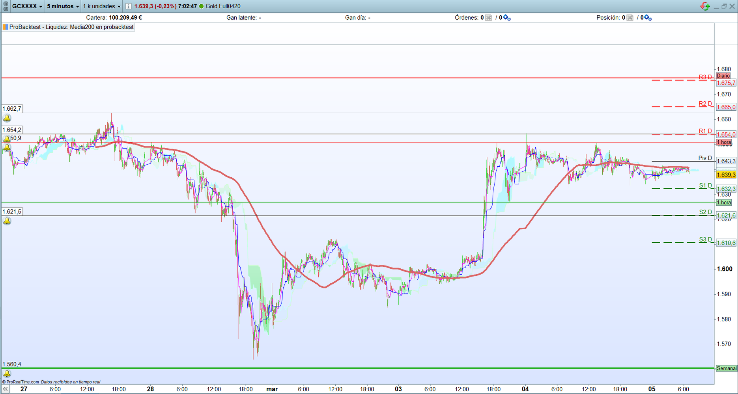The height and width of the screenshot is (394, 738).
Task: Select the 1.654,2 alert price label
Action: point(12,130)
